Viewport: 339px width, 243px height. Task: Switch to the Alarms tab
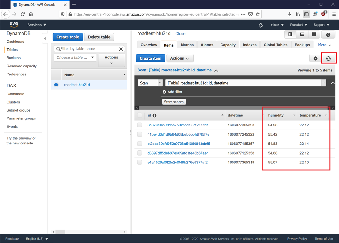(x=207, y=45)
